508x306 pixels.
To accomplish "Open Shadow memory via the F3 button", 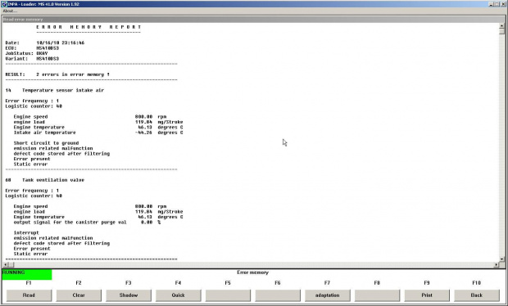I will 129,295.
